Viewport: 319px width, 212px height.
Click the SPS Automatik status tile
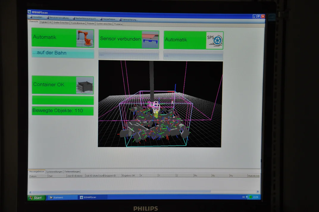[193, 40]
